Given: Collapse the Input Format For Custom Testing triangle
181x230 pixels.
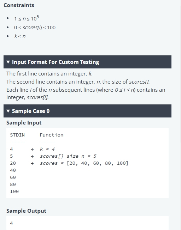Looking at the screenshot, I should click(x=8, y=62).
